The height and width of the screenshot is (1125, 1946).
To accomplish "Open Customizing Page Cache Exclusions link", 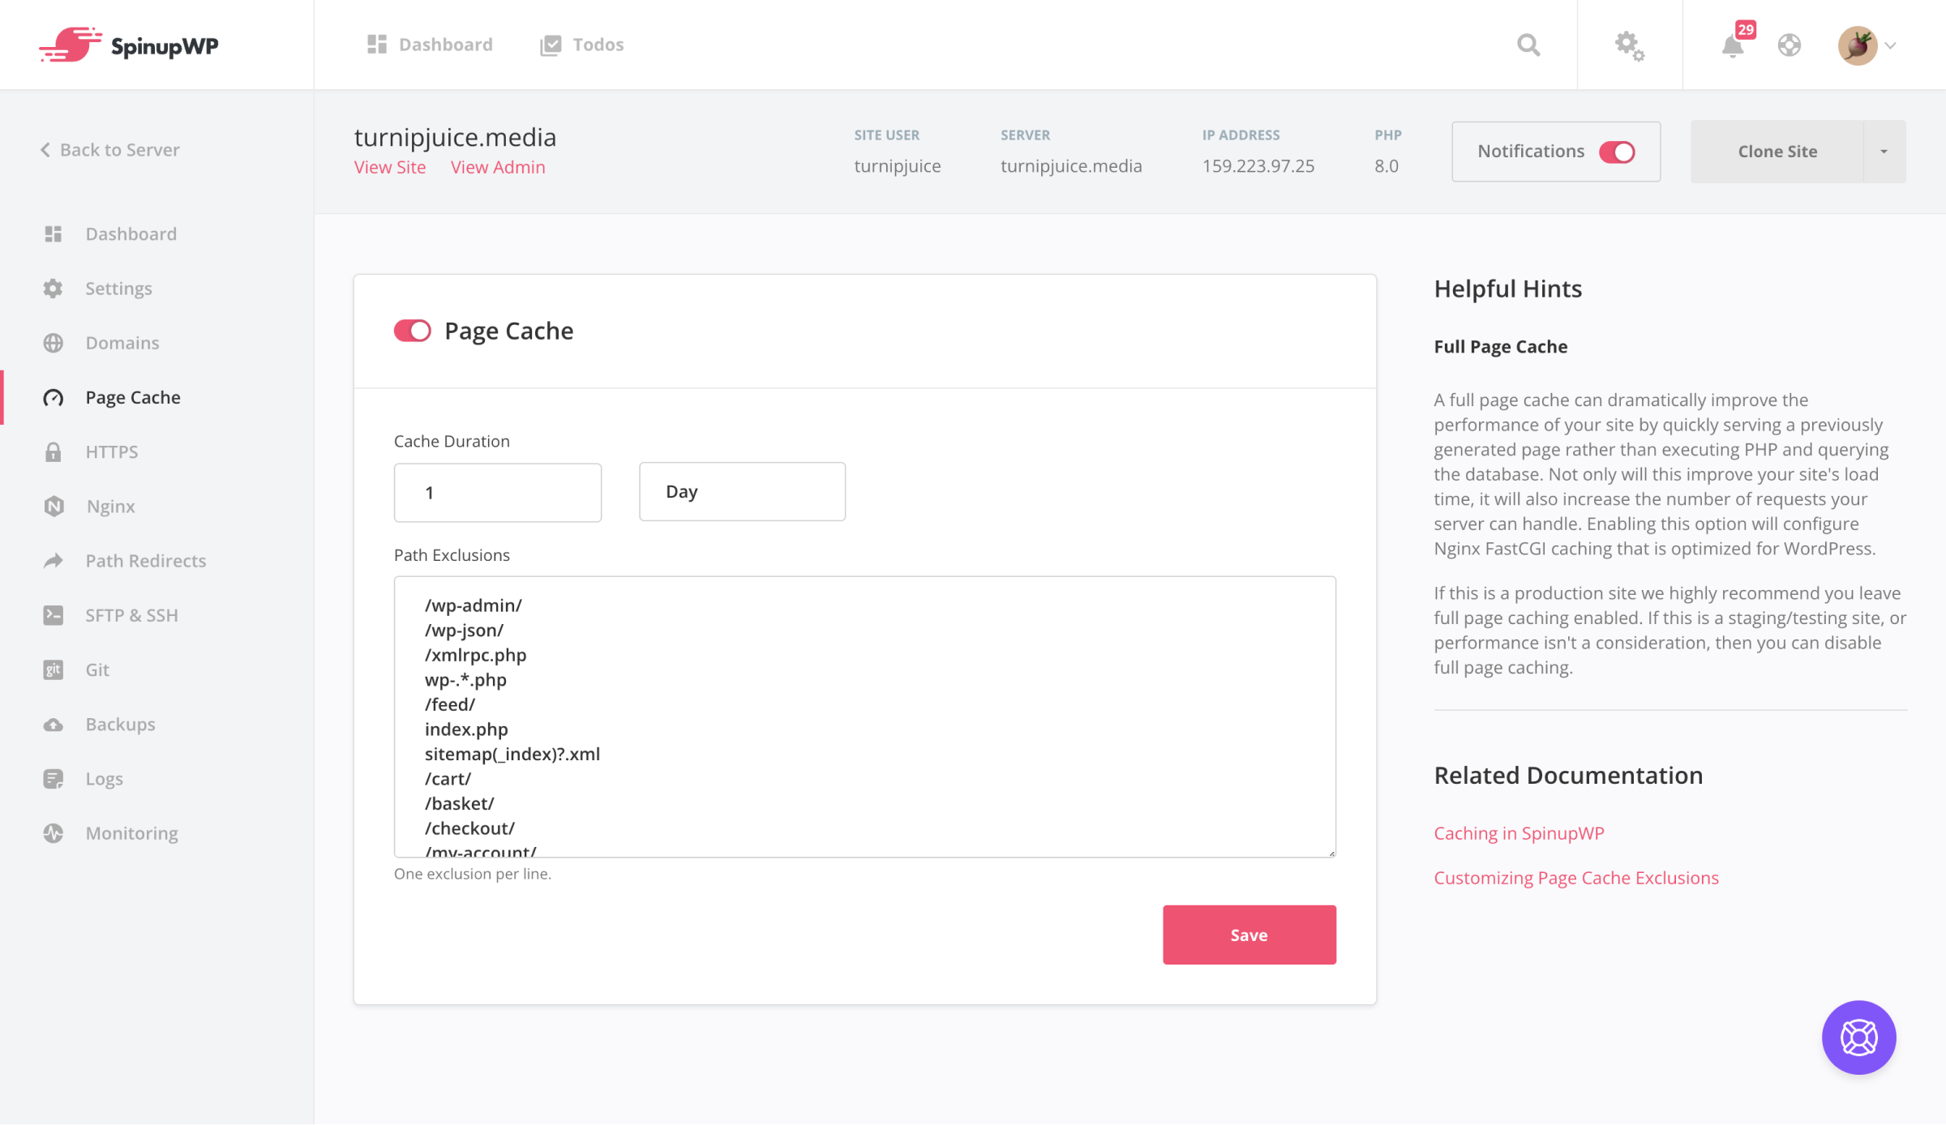I will click(x=1576, y=877).
